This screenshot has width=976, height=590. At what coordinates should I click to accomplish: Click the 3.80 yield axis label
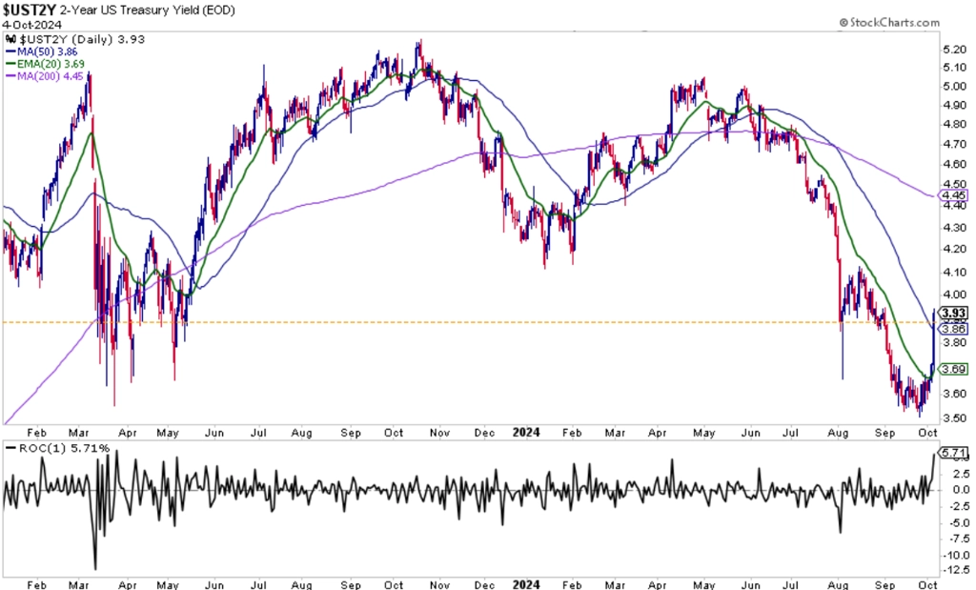[x=954, y=342]
